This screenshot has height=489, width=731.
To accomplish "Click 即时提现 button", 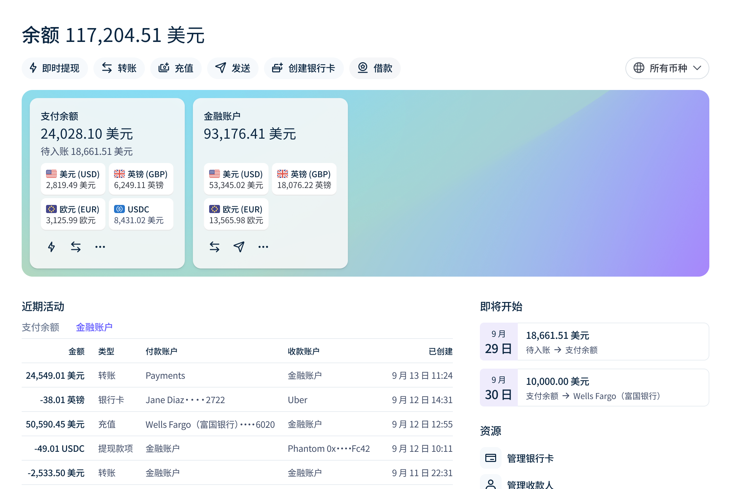I will click(55, 68).
